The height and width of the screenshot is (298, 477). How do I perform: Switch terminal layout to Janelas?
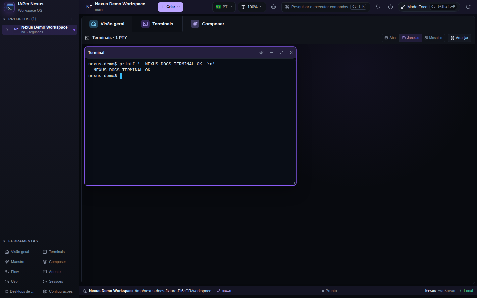[x=410, y=38]
